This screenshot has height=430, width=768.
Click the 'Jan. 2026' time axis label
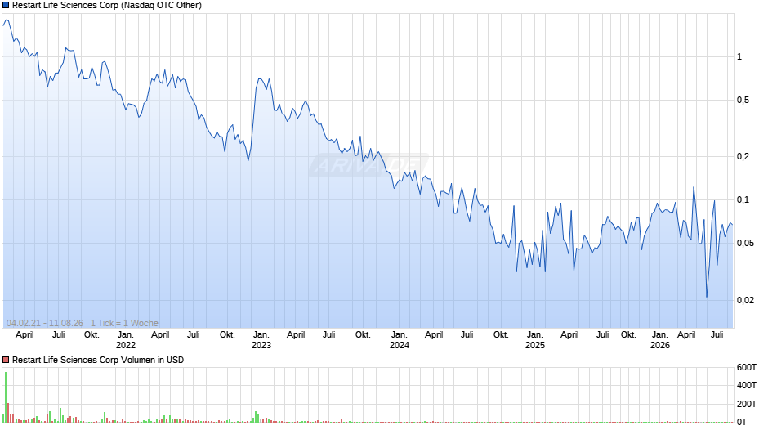point(660,340)
